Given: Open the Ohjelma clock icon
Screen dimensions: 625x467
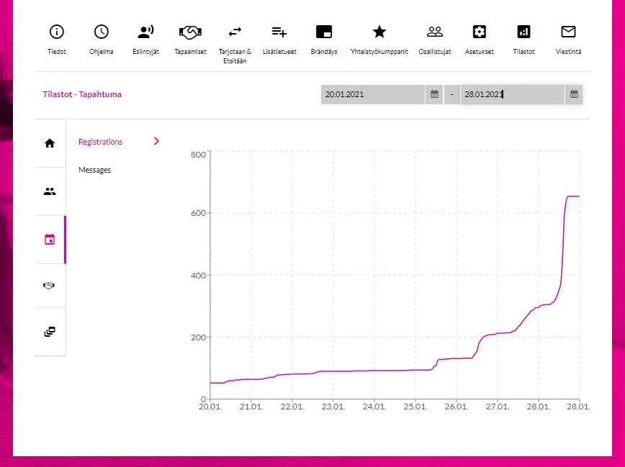Looking at the screenshot, I should 102,32.
